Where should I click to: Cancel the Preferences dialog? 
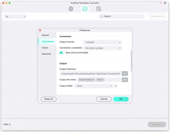click(104, 99)
